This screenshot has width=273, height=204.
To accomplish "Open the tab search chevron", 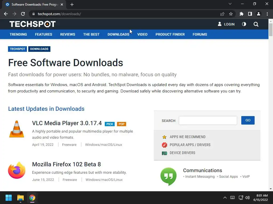I will pyautogui.click(x=230, y=4).
